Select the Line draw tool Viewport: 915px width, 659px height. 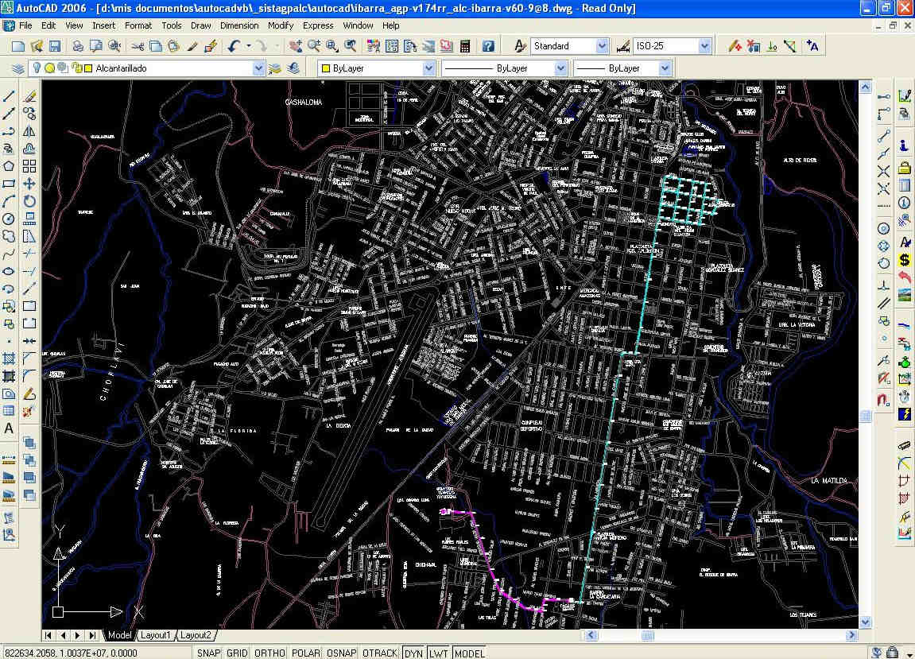(x=9, y=96)
